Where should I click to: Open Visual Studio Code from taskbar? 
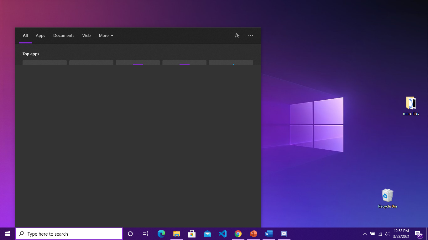(x=223, y=234)
